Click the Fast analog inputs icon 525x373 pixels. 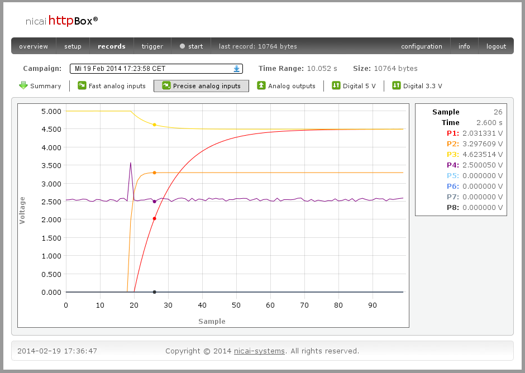coord(82,85)
